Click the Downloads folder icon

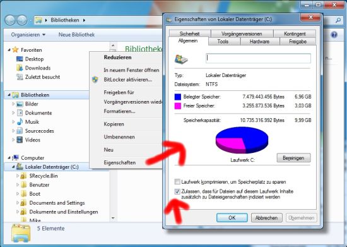click(20, 68)
